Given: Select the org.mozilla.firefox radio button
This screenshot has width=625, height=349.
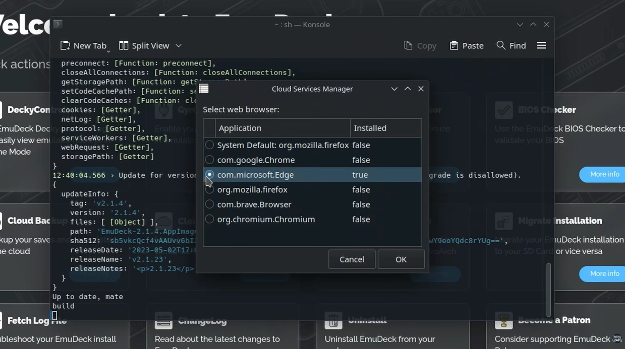Looking at the screenshot, I should pyautogui.click(x=209, y=190).
